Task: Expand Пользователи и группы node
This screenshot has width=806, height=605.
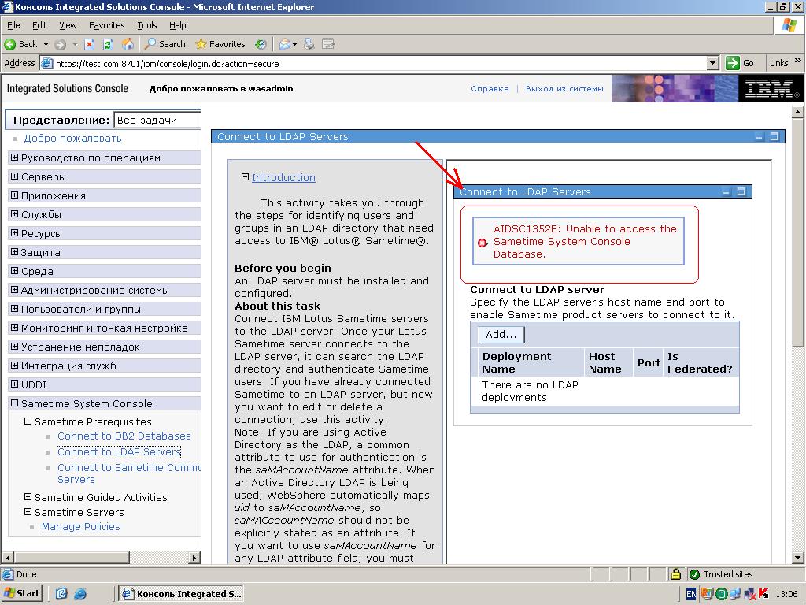Action: coord(15,309)
